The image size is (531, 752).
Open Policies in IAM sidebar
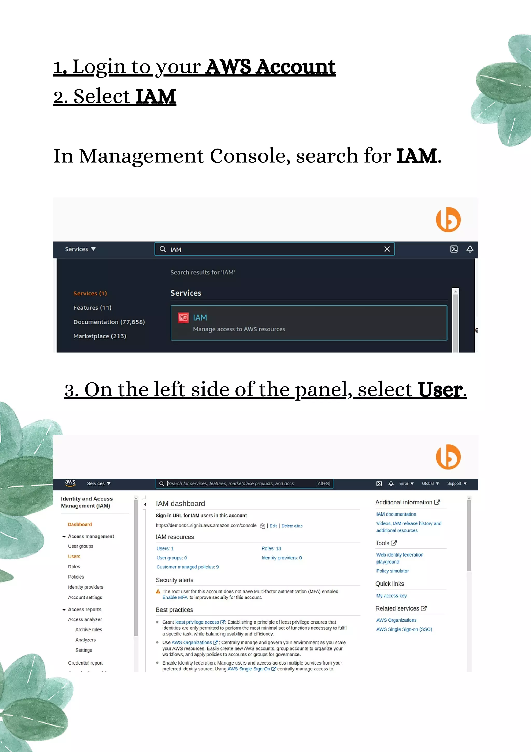pos(76,577)
